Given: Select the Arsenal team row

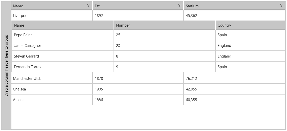Looking at the screenshot, I should pyautogui.click(x=148, y=100).
